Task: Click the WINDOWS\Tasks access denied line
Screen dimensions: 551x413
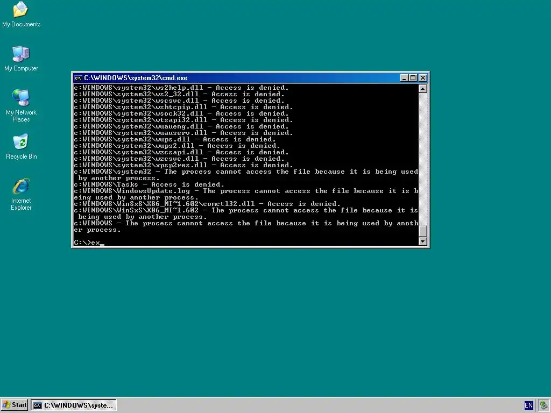Action: (x=149, y=184)
